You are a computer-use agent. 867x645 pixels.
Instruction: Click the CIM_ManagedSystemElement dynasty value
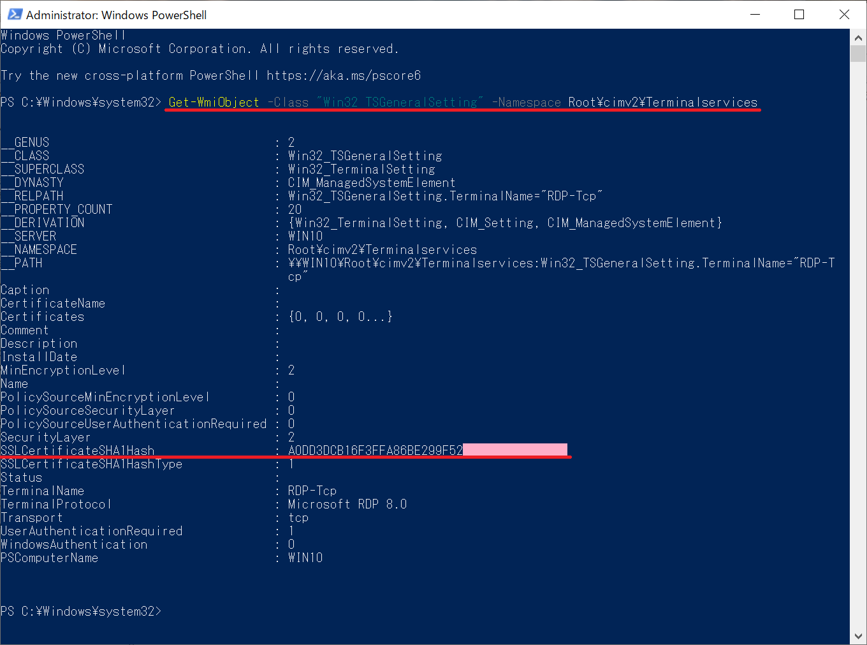click(372, 182)
